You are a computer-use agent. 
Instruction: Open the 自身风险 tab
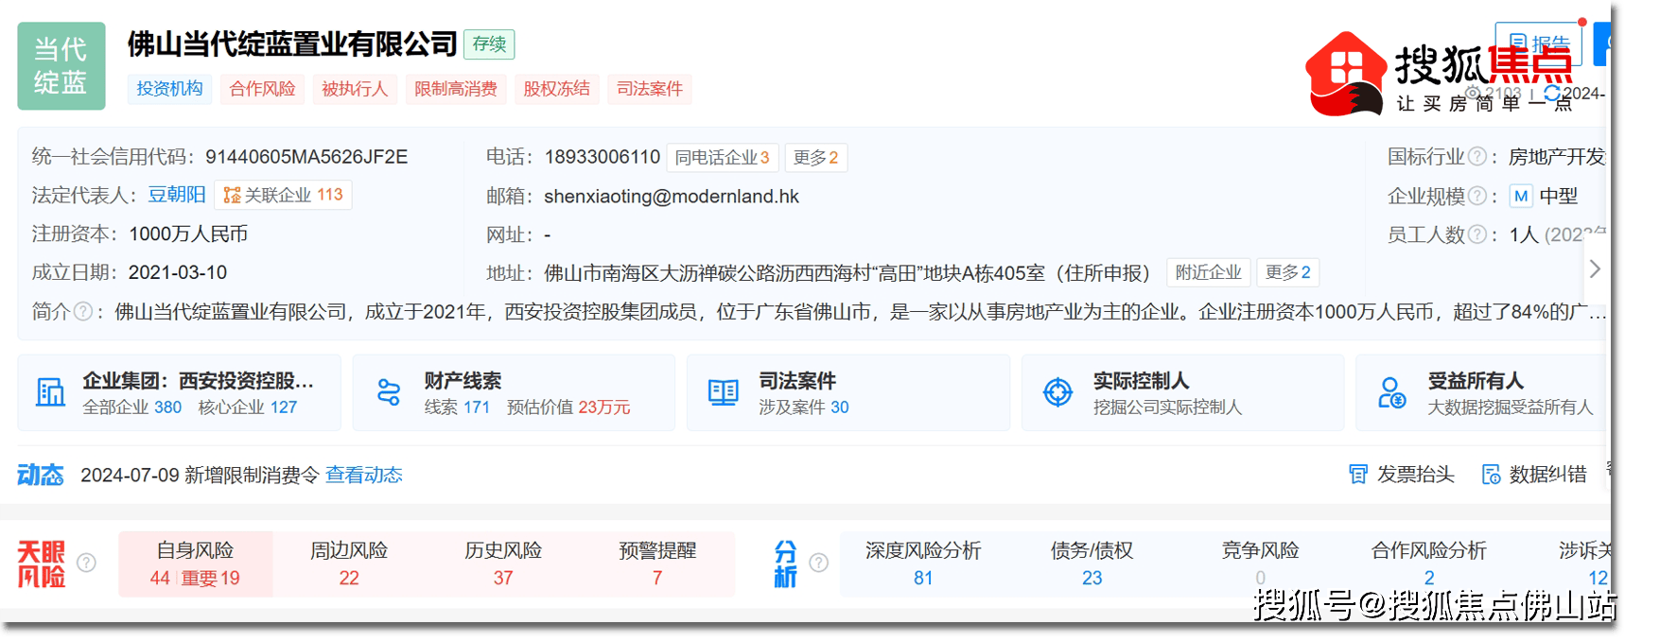[x=196, y=564]
